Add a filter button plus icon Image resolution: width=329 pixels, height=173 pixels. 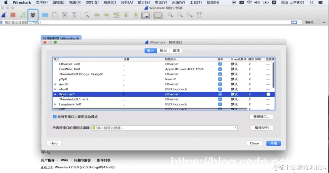[x=324, y=22]
